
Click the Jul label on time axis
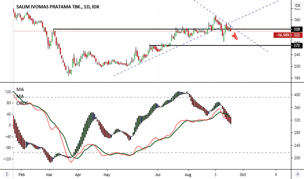coord(158,175)
